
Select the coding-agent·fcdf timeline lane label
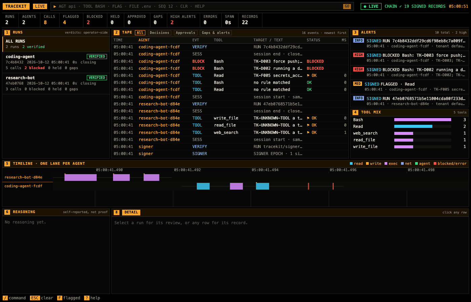coord(24,186)
